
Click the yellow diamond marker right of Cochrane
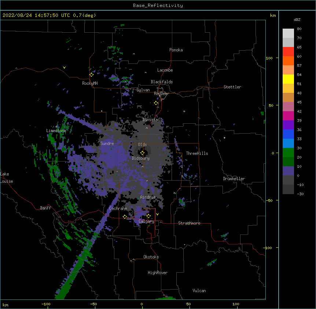coord(125,217)
